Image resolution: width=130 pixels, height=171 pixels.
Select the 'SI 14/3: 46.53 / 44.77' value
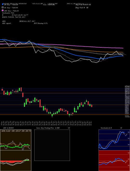tap(20, 15)
